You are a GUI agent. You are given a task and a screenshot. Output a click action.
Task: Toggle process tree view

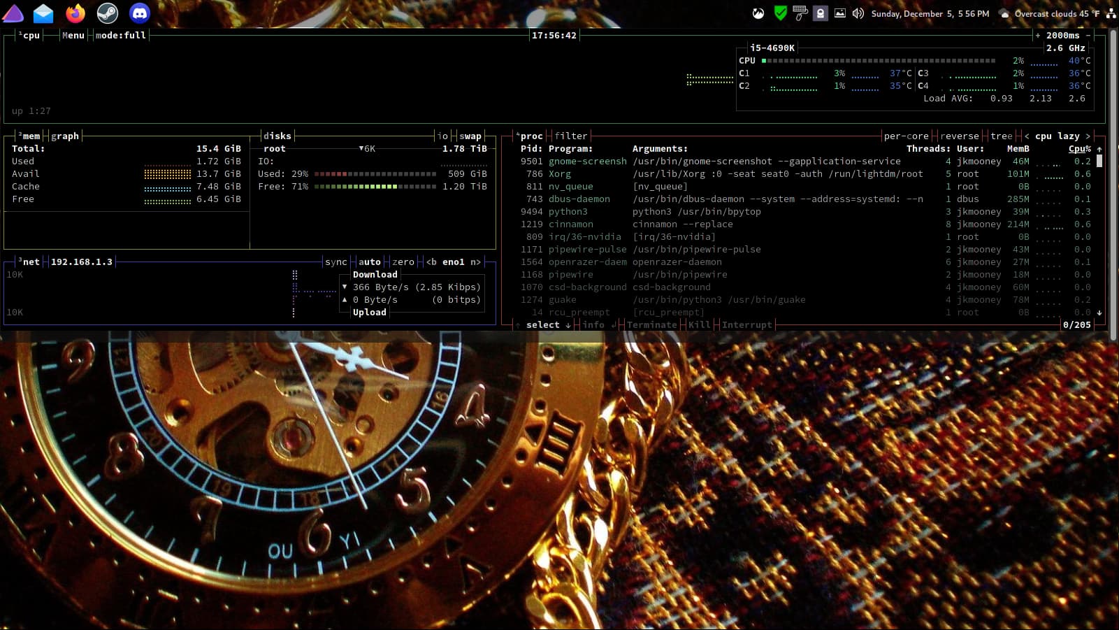[1002, 136]
